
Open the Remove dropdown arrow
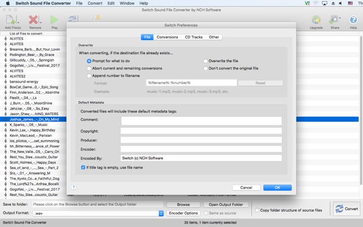41,23
